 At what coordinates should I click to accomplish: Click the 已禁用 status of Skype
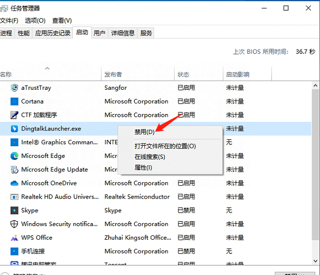click(x=186, y=211)
